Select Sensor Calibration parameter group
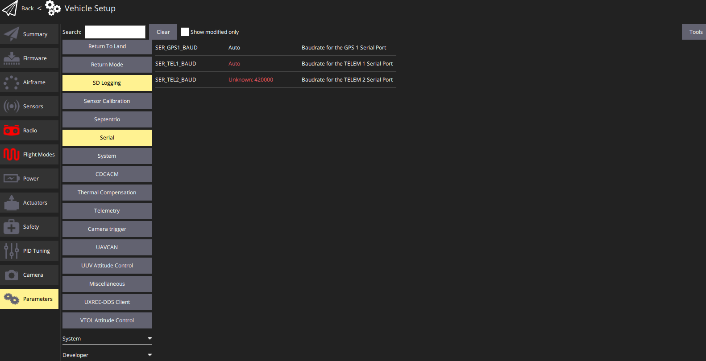The width and height of the screenshot is (706, 361). 107,101
